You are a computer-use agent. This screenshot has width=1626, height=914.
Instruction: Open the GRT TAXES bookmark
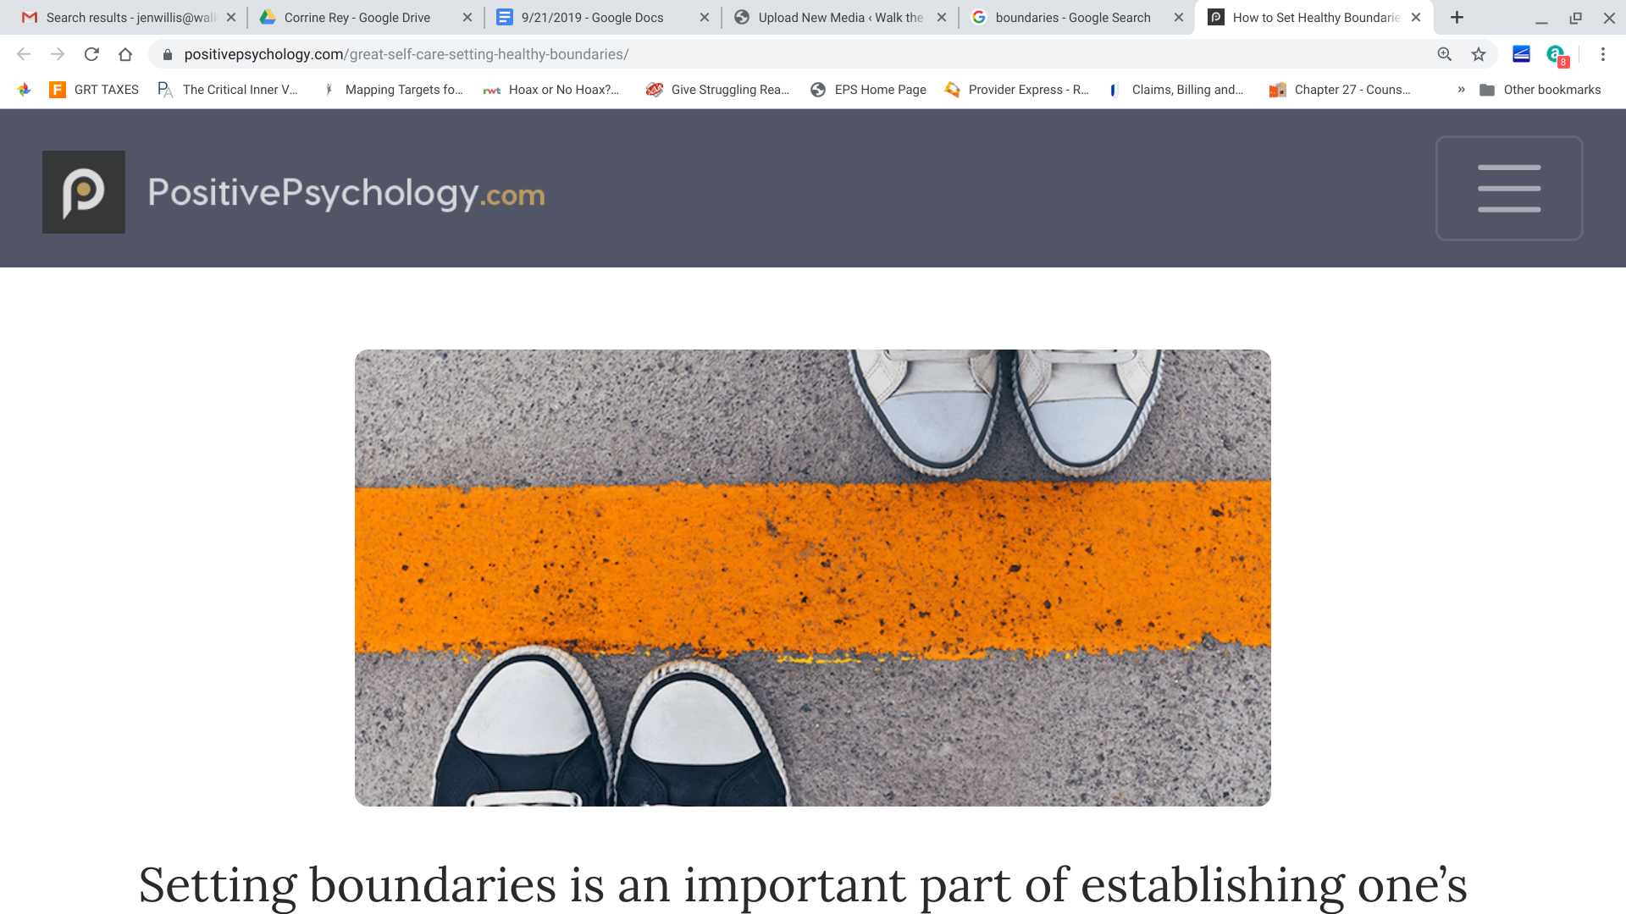coord(94,90)
